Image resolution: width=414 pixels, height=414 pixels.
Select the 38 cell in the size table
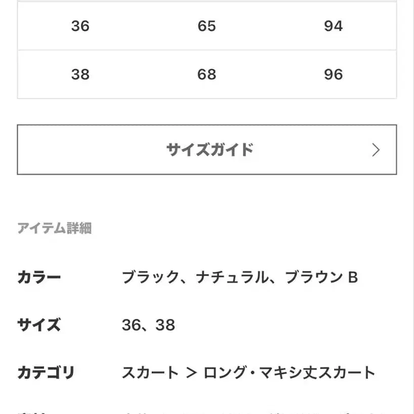coord(80,74)
